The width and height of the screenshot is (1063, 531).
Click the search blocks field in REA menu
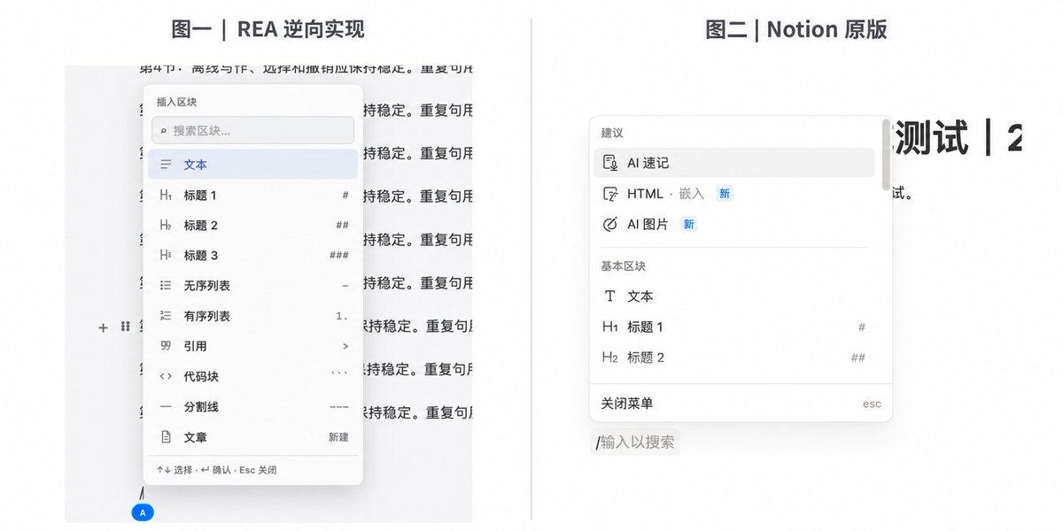252,130
